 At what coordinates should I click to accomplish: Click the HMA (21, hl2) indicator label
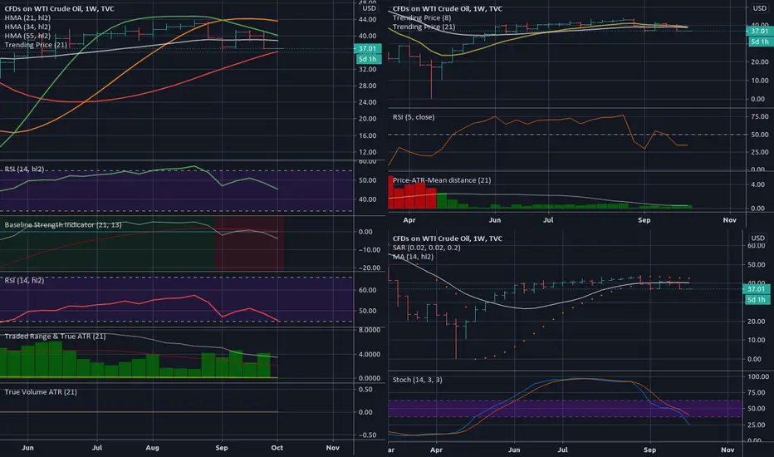point(27,17)
